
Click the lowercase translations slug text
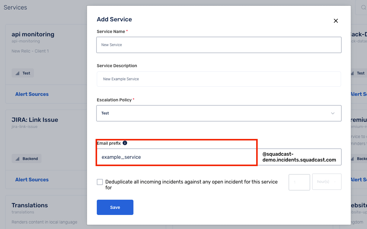[23, 212]
